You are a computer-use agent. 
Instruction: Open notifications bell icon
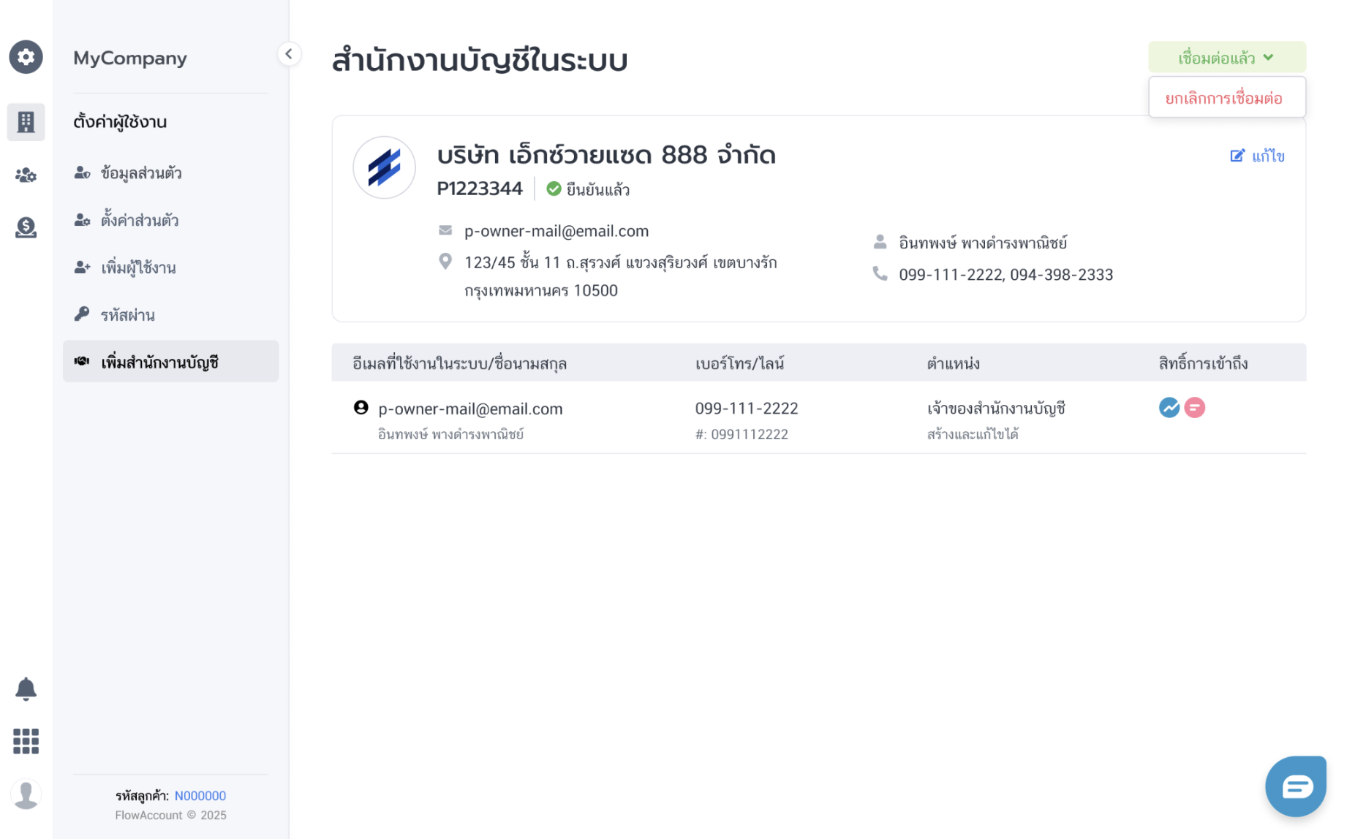tap(26, 688)
